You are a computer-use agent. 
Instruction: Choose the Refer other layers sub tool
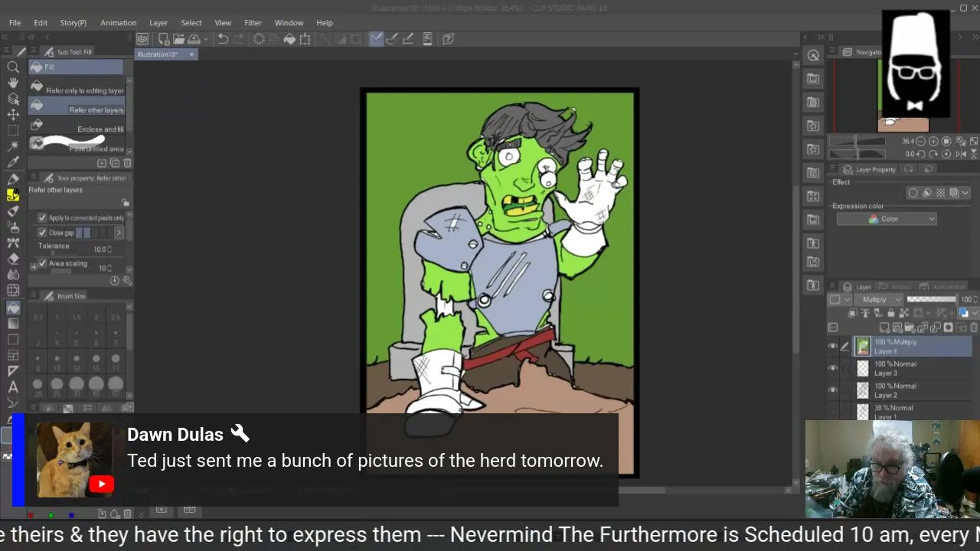(x=77, y=106)
